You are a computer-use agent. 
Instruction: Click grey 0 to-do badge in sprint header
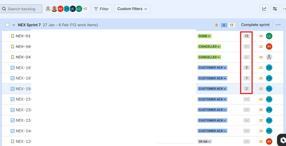(216, 25)
